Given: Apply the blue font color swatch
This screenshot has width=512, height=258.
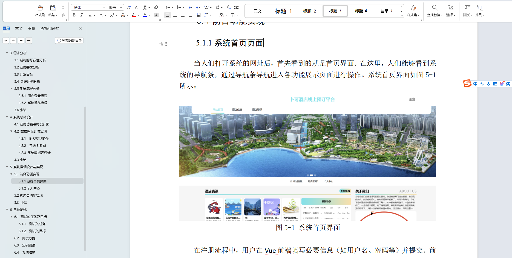Looking at the screenshot, I should click(x=145, y=15).
